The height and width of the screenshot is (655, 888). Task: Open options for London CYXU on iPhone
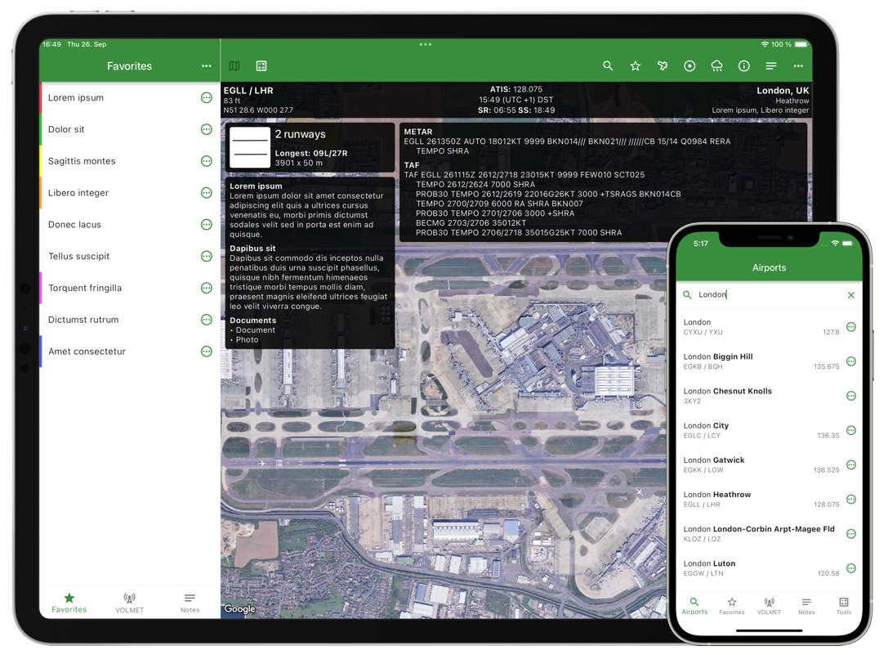850,326
